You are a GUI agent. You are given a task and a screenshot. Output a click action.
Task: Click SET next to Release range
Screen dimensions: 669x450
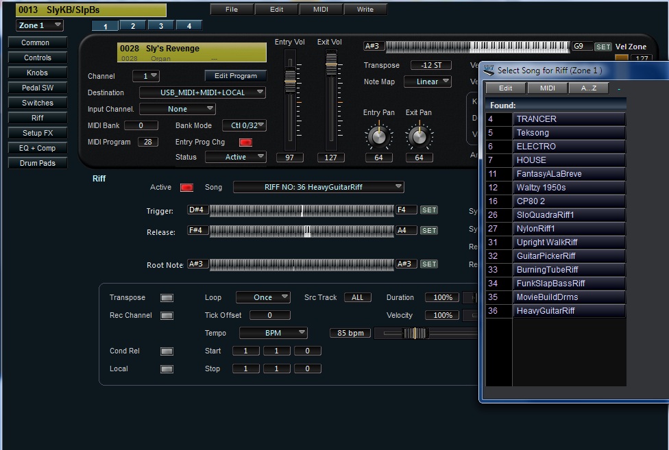click(428, 231)
